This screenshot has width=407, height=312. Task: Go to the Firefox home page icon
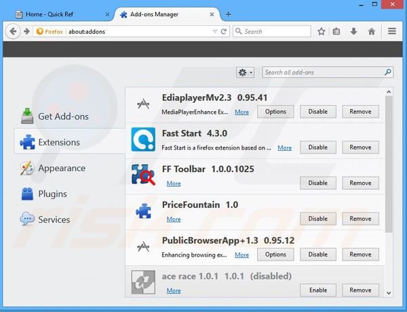[x=372, y=31]
